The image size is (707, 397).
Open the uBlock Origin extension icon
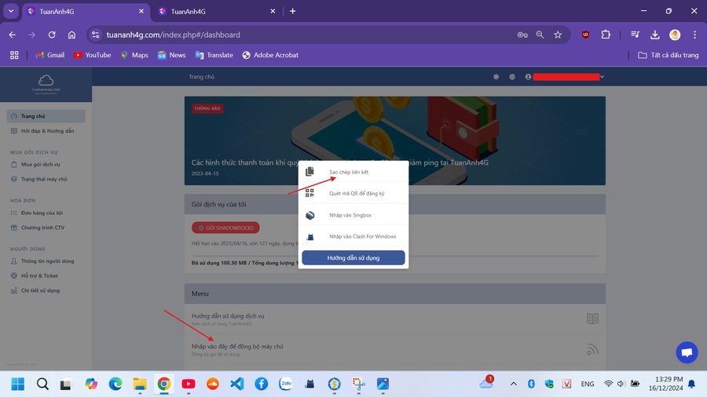point(585,35)
